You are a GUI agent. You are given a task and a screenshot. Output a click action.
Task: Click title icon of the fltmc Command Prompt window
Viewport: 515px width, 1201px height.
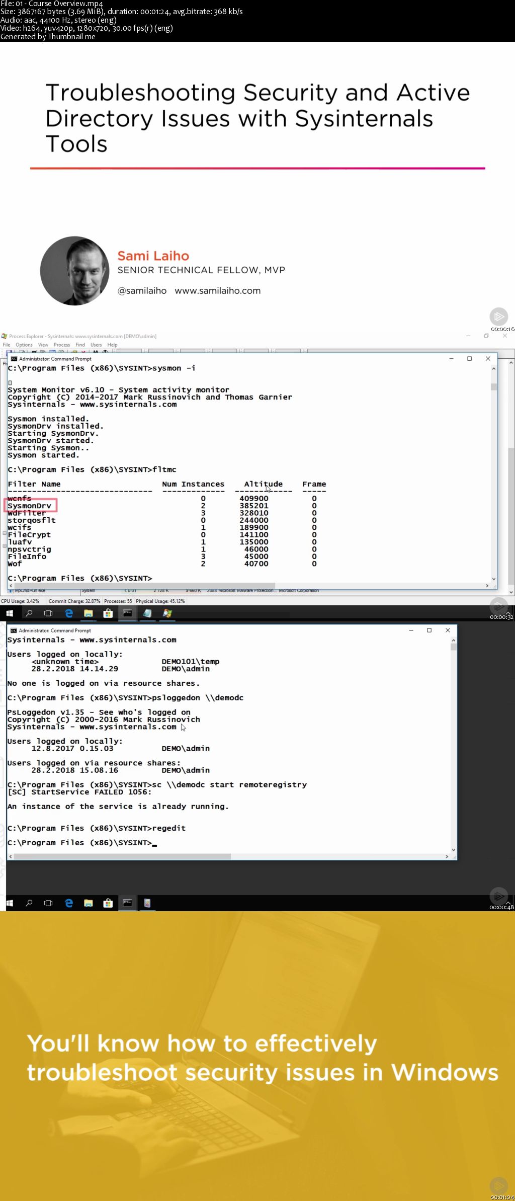pos(14,359)
